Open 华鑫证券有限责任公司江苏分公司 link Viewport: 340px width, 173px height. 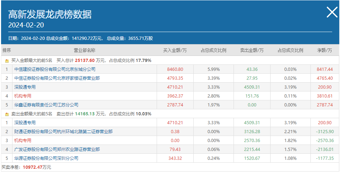click(46, 105)
